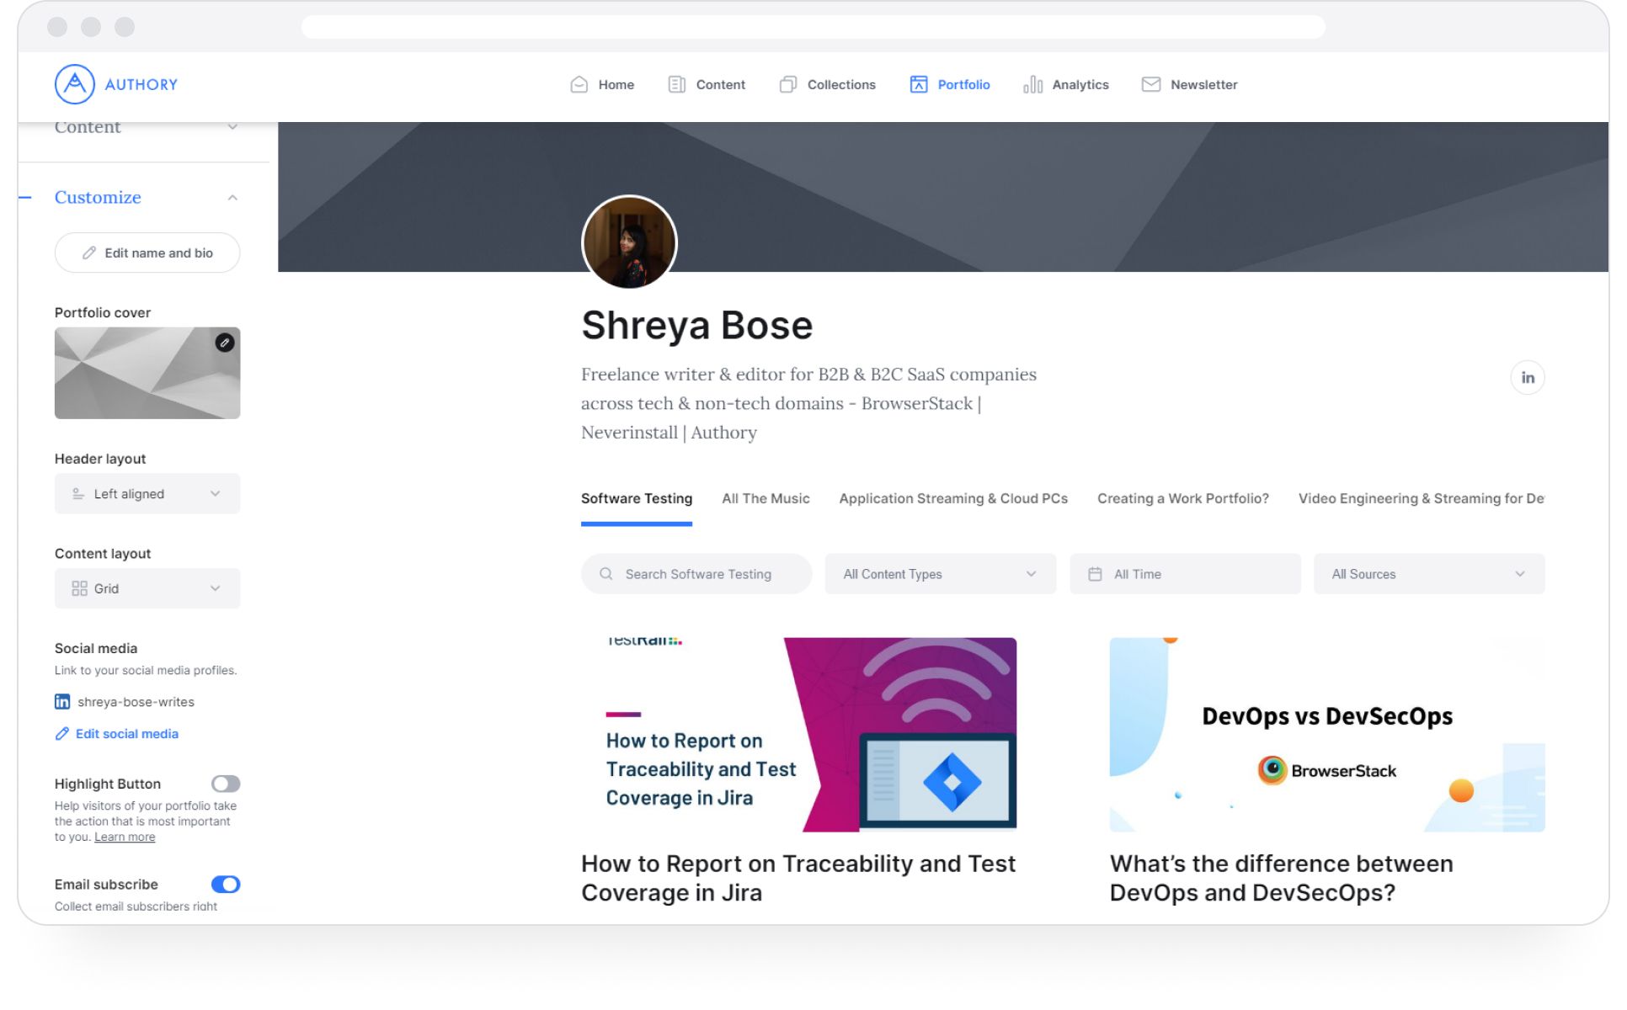This screenshot has height=1010, width=1627.
Task: Click the Content nav document icon
Action: (676, 84)
